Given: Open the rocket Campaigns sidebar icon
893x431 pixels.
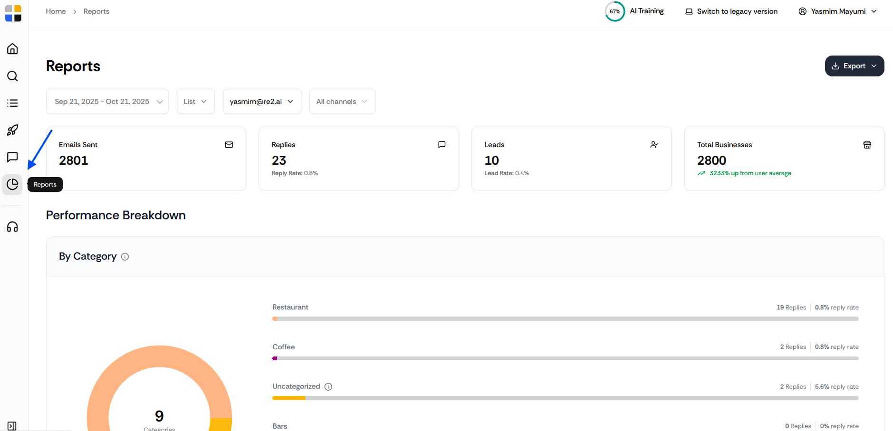Looking at the screenshot, I should 12,130.
